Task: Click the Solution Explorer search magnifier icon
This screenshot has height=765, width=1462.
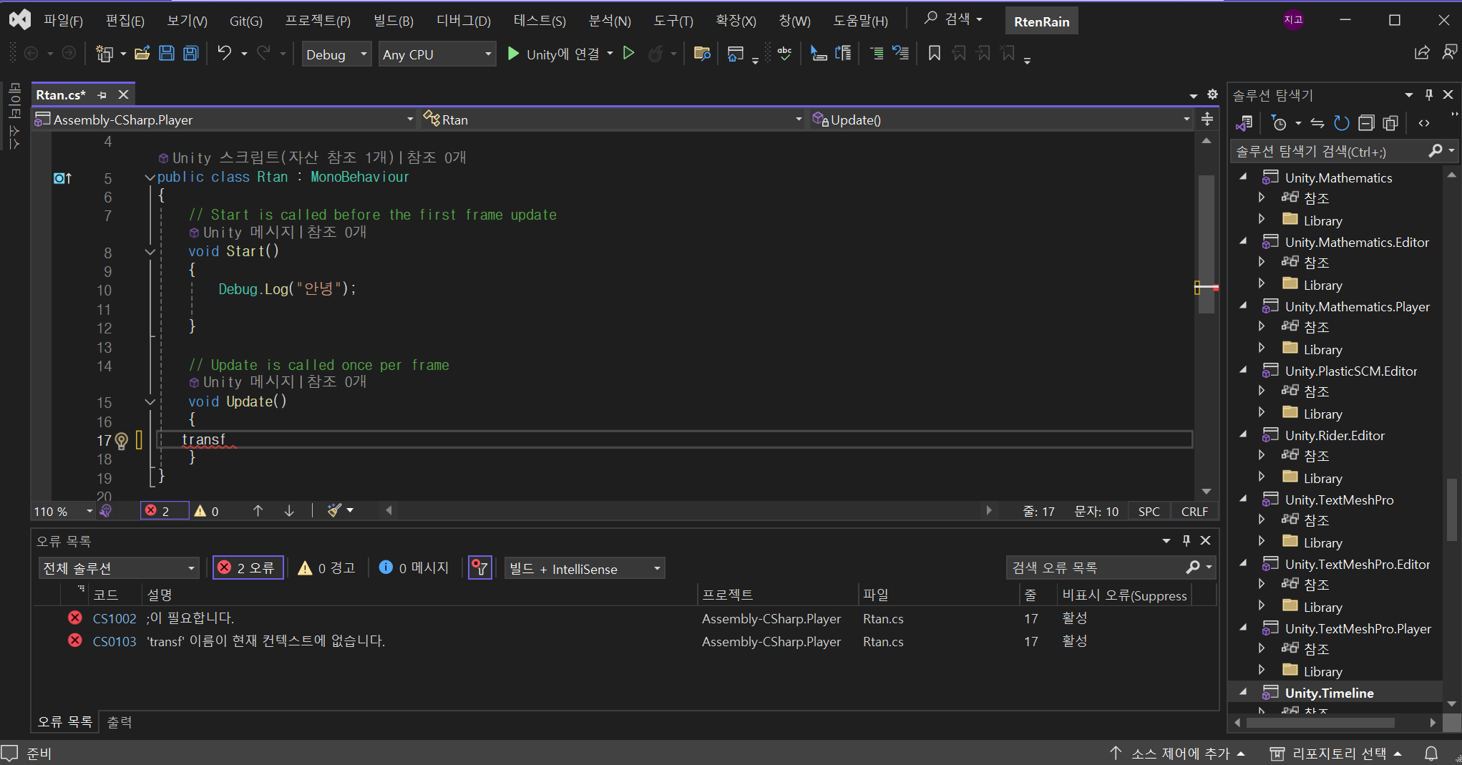Action: click(x=1435, y=151)
